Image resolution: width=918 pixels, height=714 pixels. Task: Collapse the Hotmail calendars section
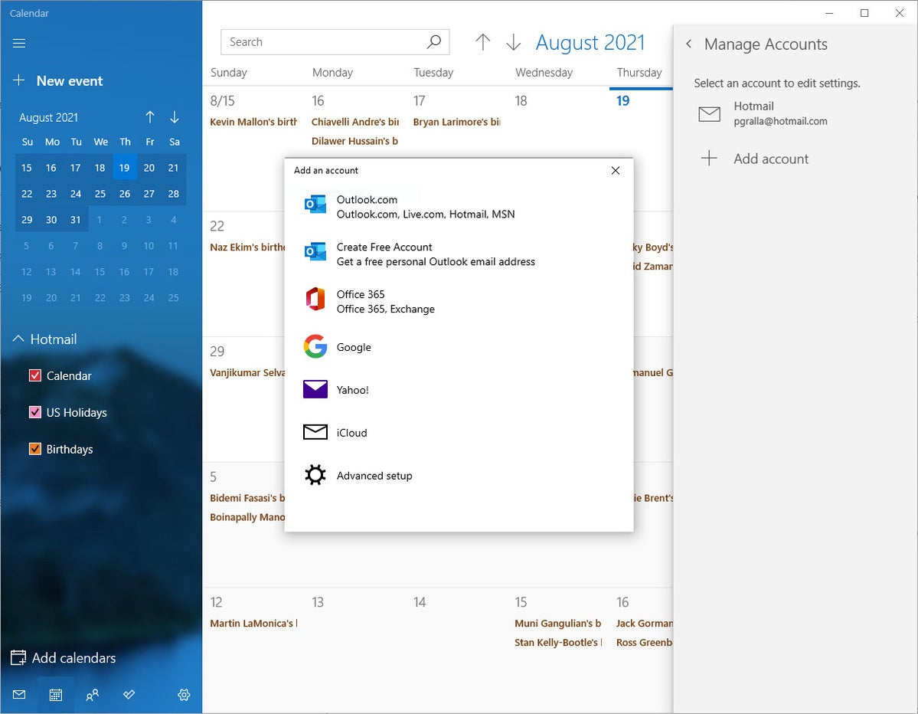pos(18,339)
